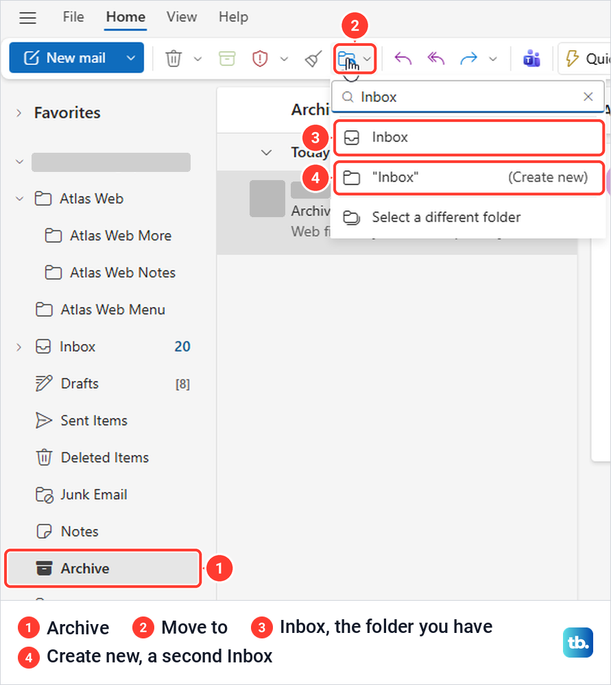Compose with the New mail button

tap(64, 58)
